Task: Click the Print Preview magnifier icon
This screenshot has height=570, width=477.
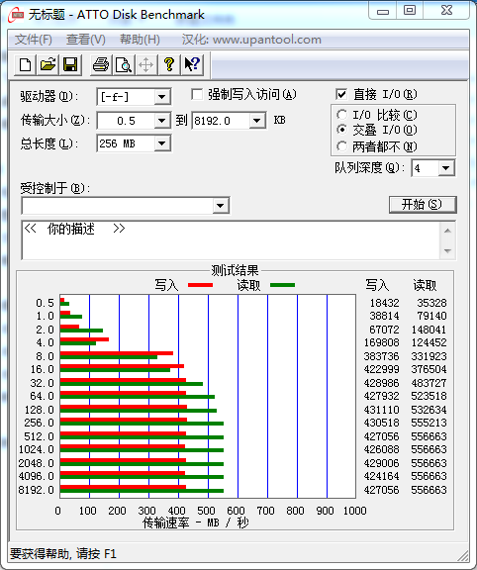Action: 124,65
